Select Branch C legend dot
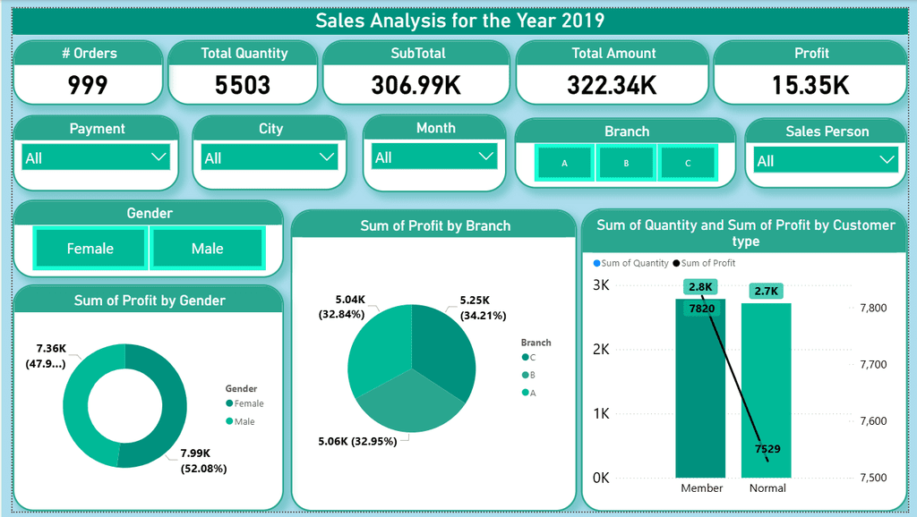The height and width of the screenshot is (517, 917). [x=525, y=357]
